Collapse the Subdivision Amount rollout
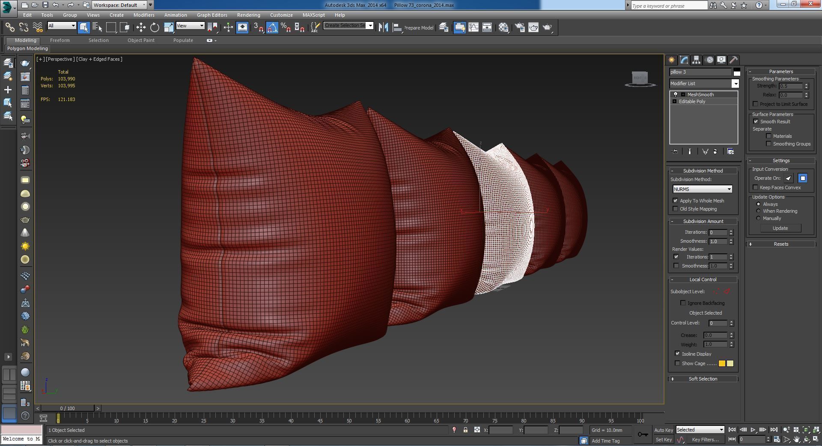Viewport: 822px width, 446px height. 703,221
